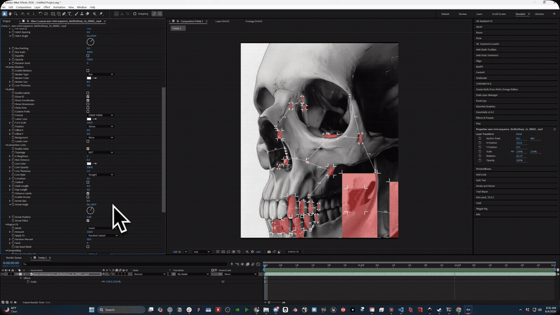Open the label Format dropdown

coord(101,115)
